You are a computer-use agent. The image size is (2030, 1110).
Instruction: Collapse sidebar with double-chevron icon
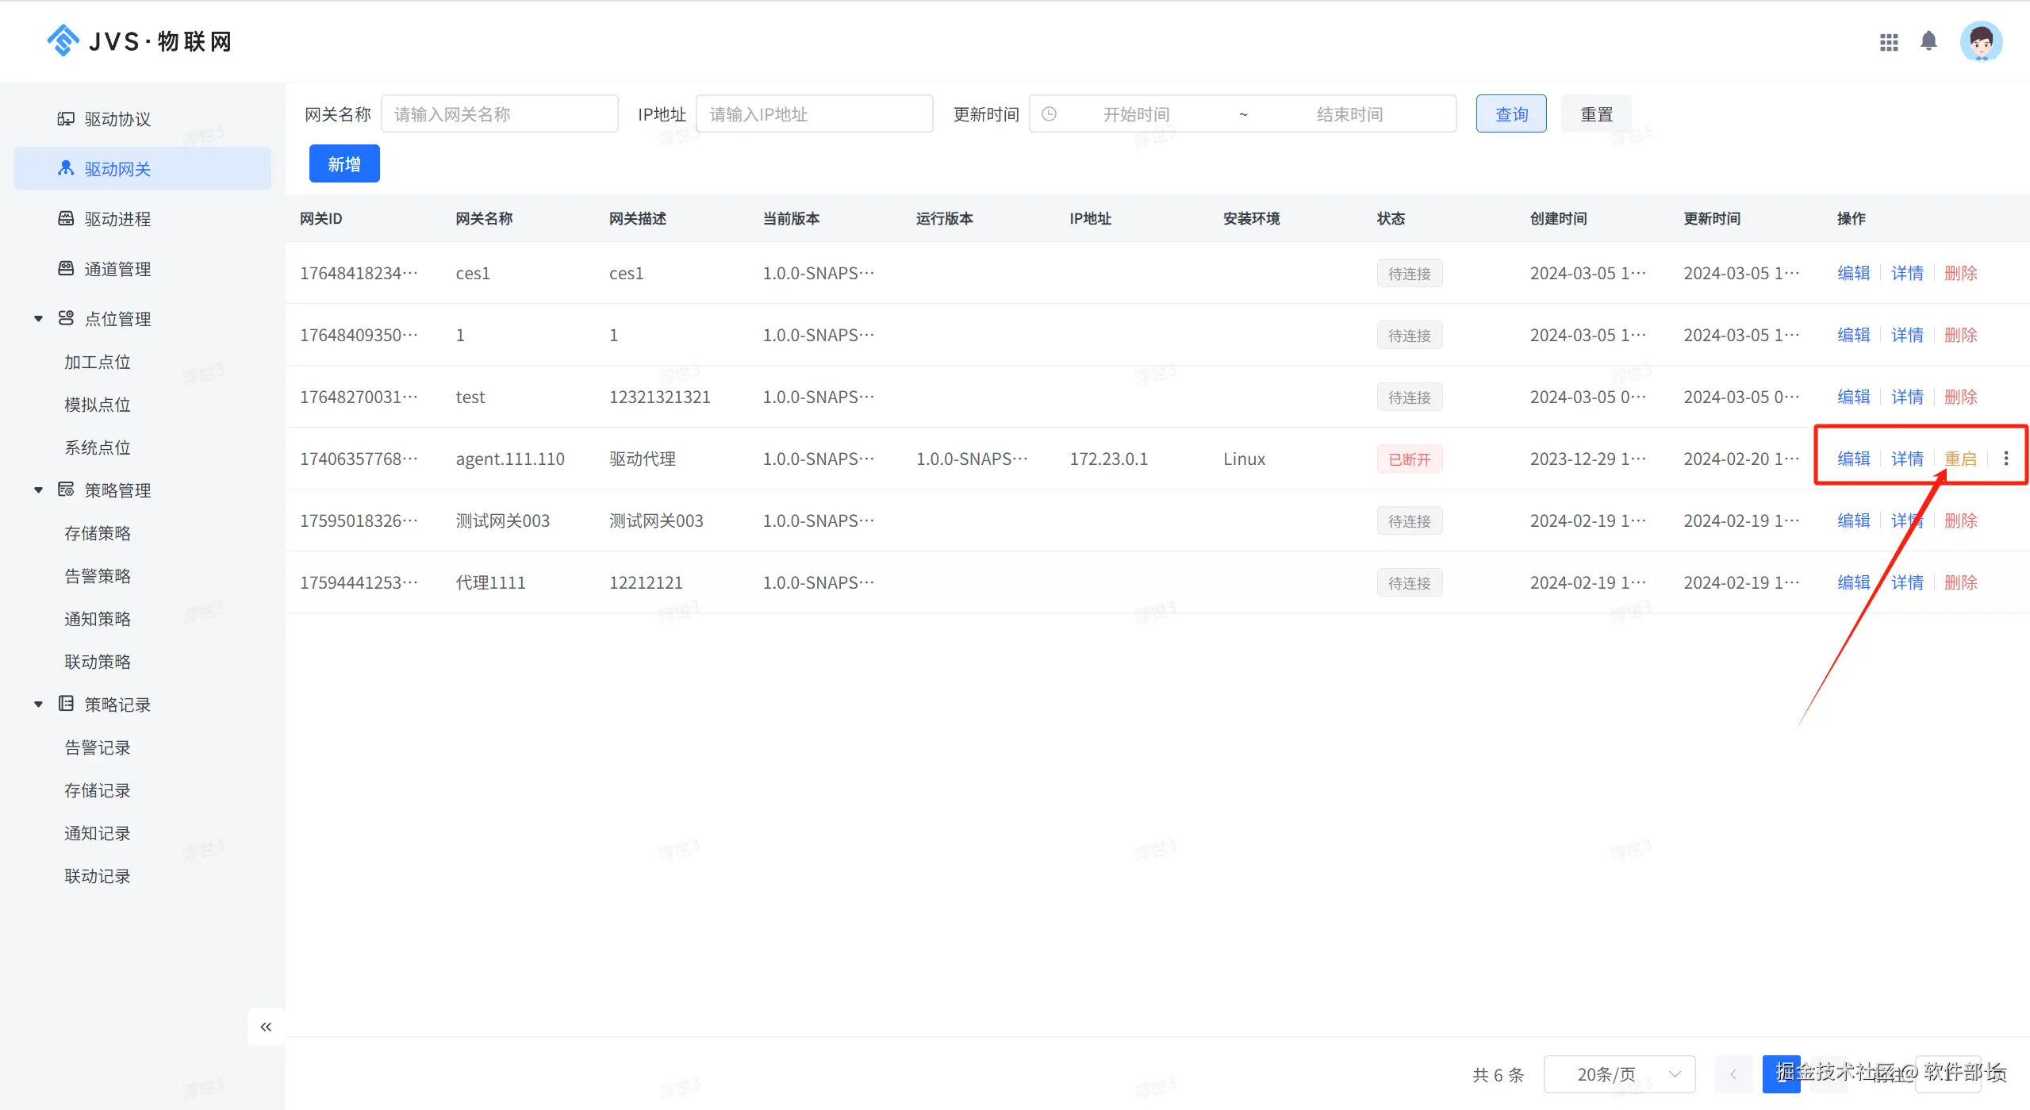(x=266, y=1027)
